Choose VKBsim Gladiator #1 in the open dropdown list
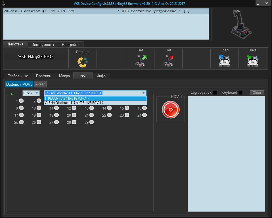The width and height of the screenshot is (272, 218). pyautogui.click(x=95, y=103)
